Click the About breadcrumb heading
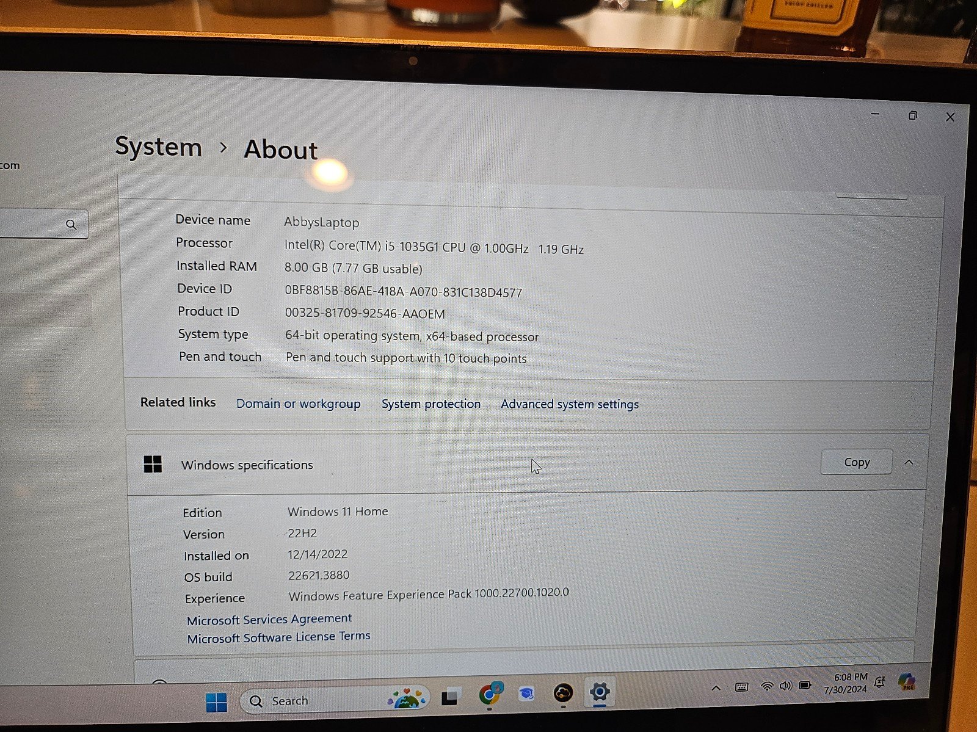Viewport: 977px width, 732px height. (281, 150)
